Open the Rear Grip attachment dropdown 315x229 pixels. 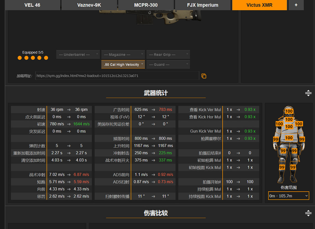[x=168, y=55]
